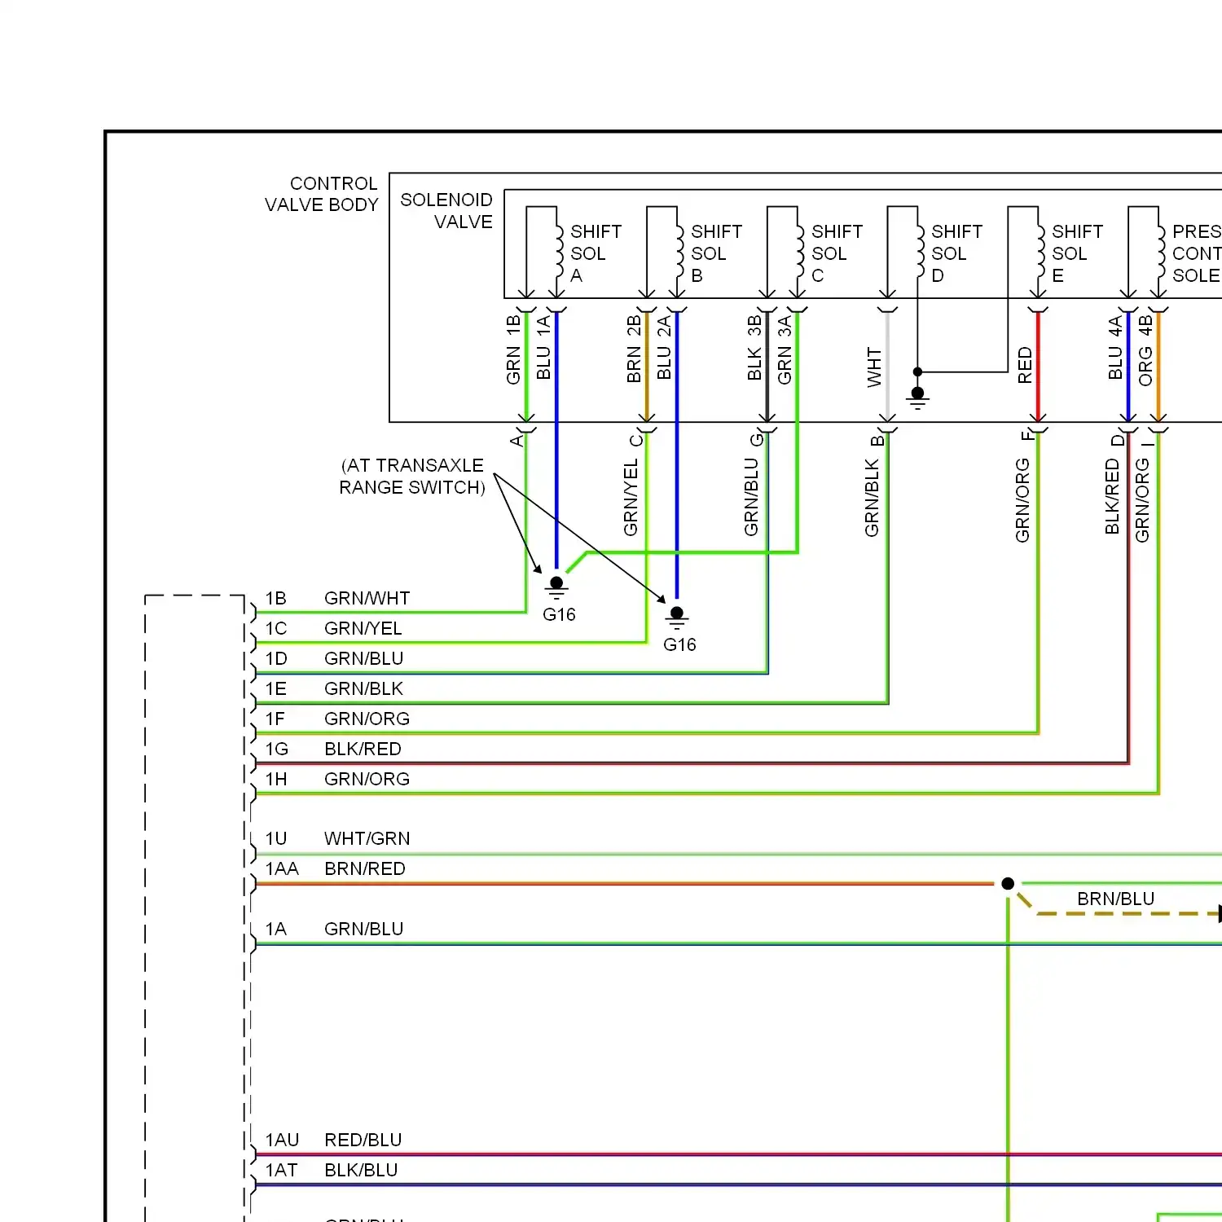Click "WHT/GRN" in the 1U row
This screenshot has width=1222, height=1222.
367,839
